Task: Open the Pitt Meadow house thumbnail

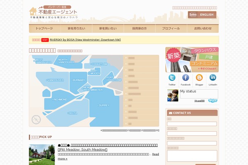Action: point(42,155)
